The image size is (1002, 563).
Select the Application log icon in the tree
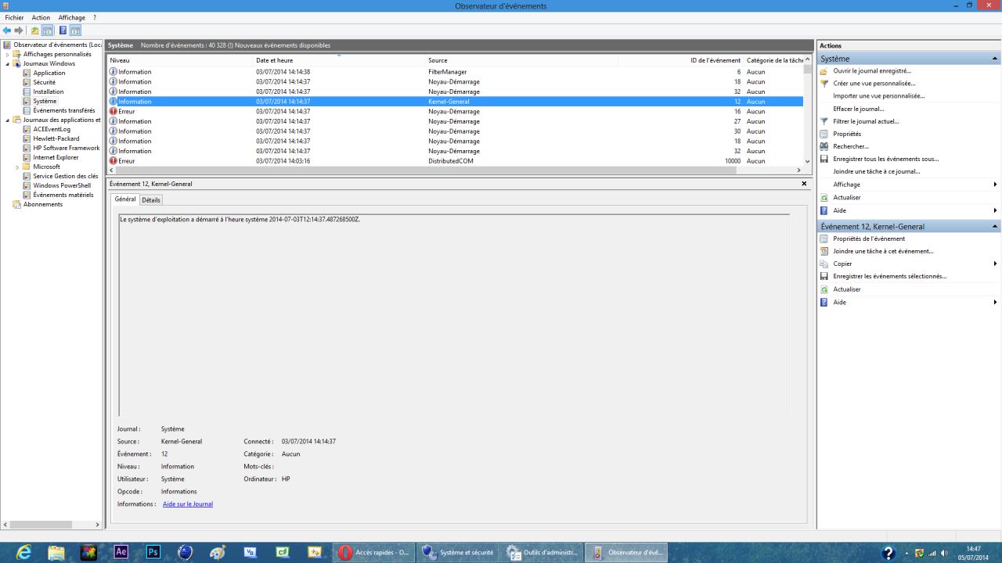[27, 73]
